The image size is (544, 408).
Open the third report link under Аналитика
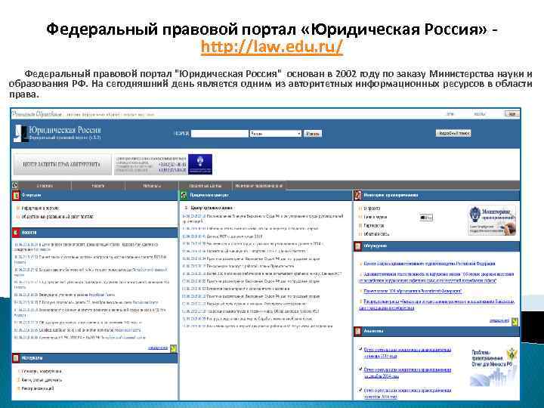click(407, 394)
